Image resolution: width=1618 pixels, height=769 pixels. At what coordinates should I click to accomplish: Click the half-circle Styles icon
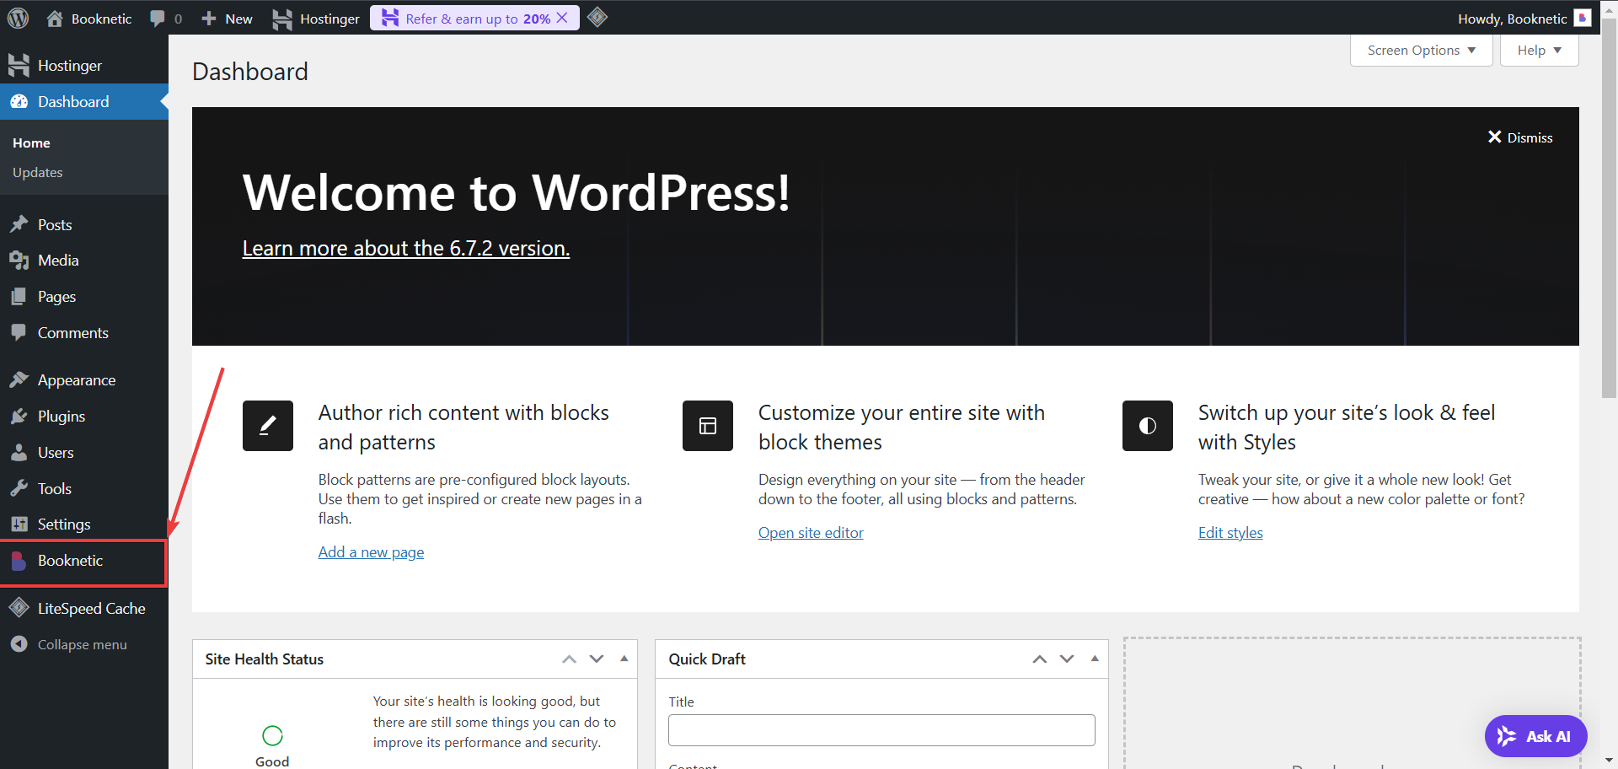(1147, 426)
